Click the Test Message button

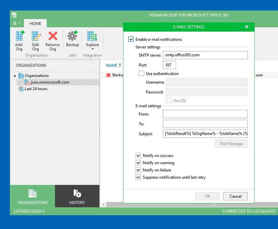coord(231,144)
